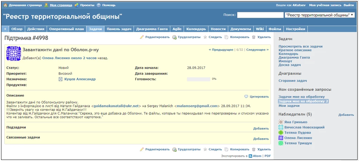Open the project selector dropdown

tap(320, 15)
